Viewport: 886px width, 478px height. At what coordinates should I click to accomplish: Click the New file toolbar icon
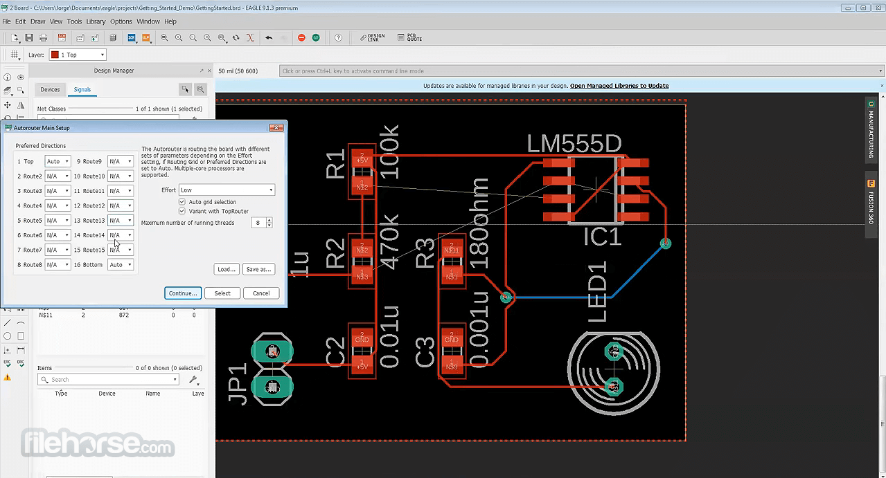click(x=15, y=37)
